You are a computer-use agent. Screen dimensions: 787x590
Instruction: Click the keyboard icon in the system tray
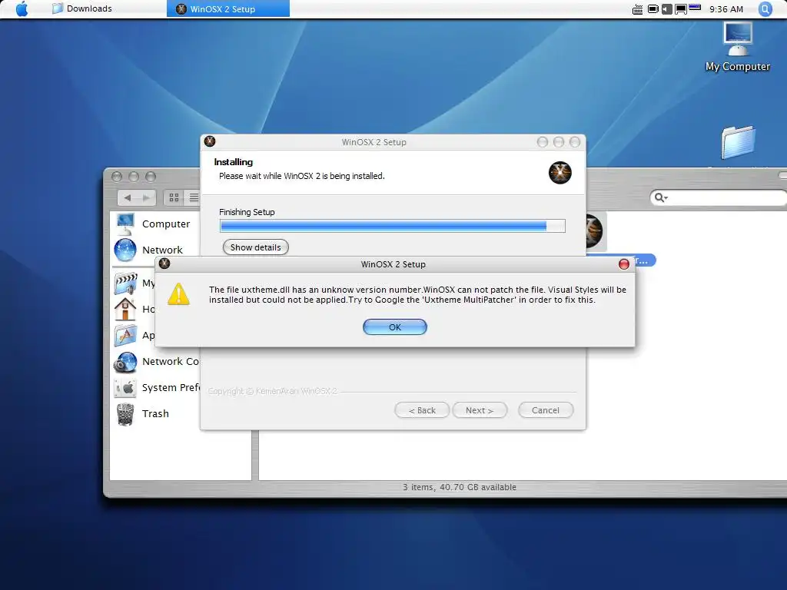(637, 9)
